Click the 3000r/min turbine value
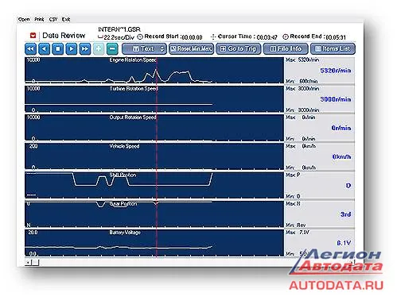 click(335, 99)
